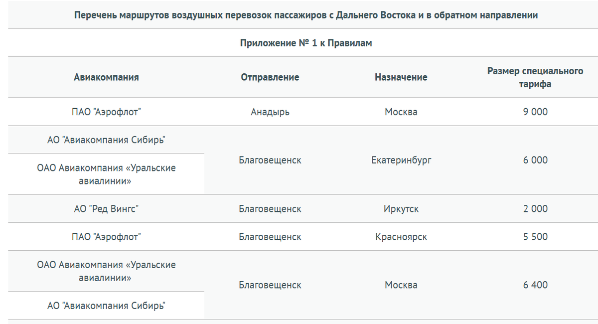Click 'ПАО "Аэрофлот"' in the Анадырь row

click(x=106, y=112)
